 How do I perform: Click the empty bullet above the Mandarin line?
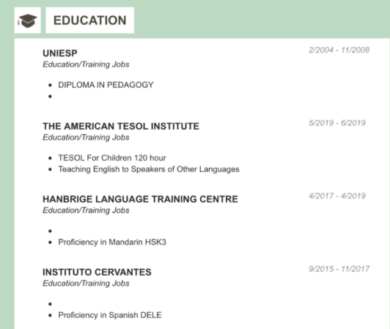point(51,231)
